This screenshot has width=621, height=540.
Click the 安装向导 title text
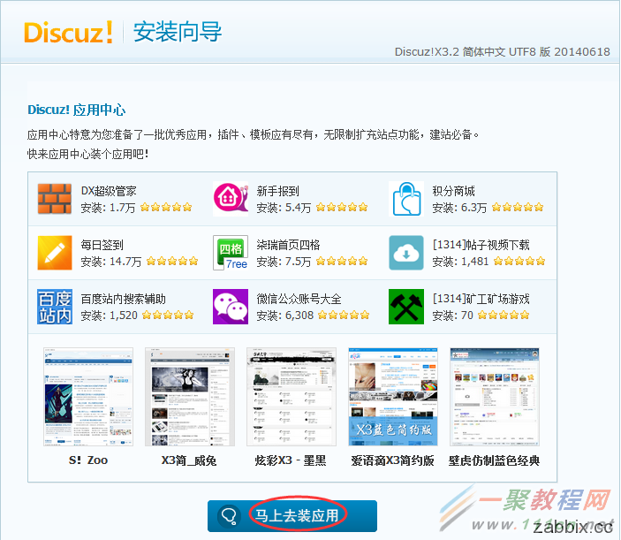tap(178, 32)
